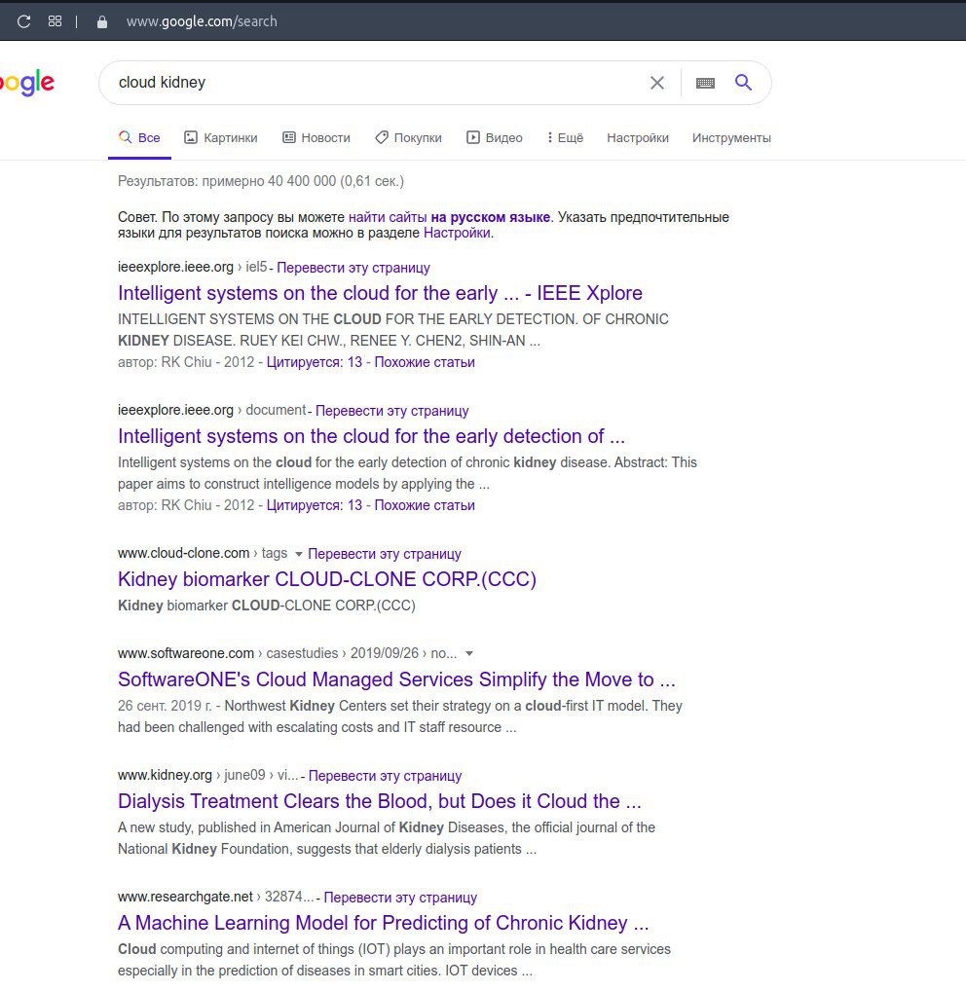Open Инструменты search tools

click(731, 138)
